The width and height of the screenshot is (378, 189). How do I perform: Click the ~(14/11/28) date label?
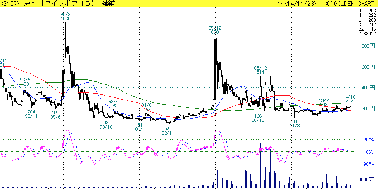(x=297, y=4)
